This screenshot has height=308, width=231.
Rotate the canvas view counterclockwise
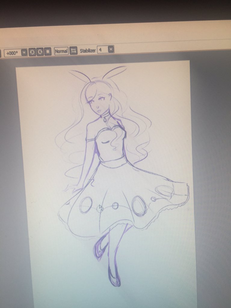[x=32, y=52]
